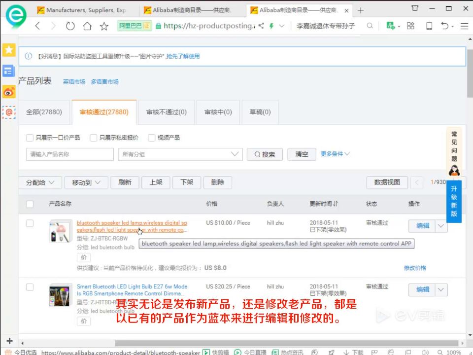The width and height of the screenshot is (473, 355).
Task: Open the browser home page icon
Action: 87,26
